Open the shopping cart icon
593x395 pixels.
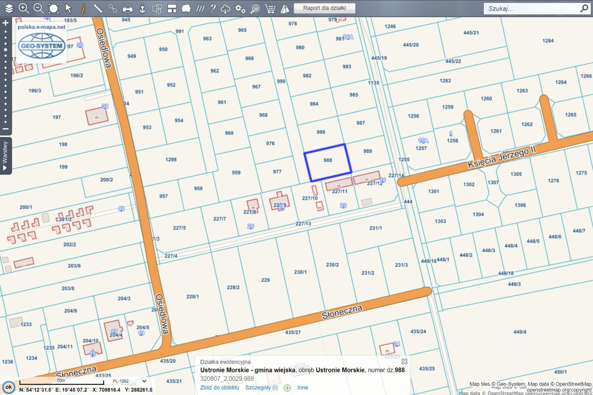(270, 8)
